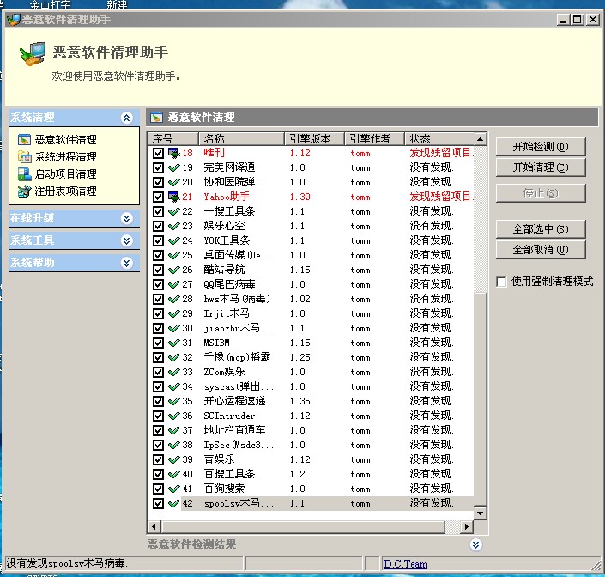Open the D.C.Team link
This screenshot has height=577, width=605.
point(406,564)
